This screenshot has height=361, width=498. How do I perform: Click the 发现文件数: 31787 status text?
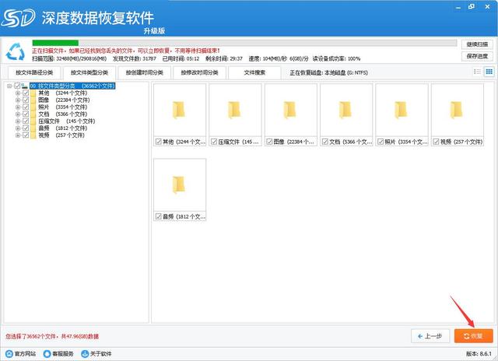[135, 58]
